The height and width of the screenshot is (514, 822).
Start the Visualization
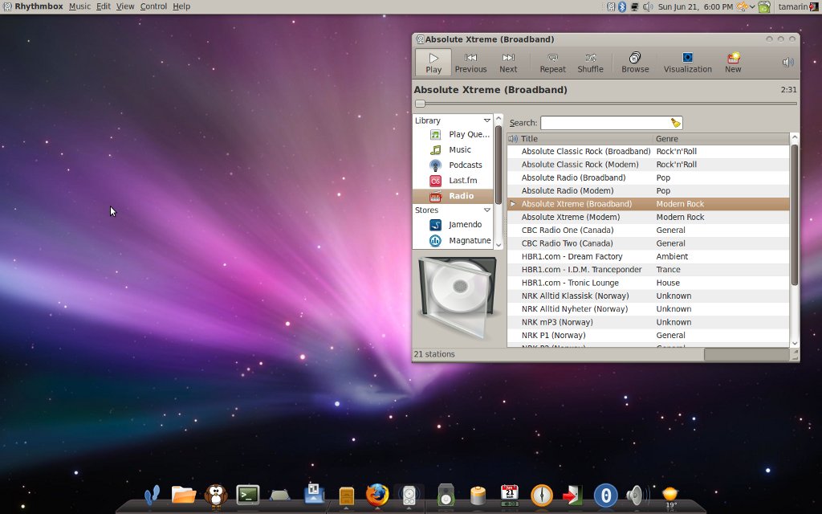pyautogui.click(x=687, y=63)
